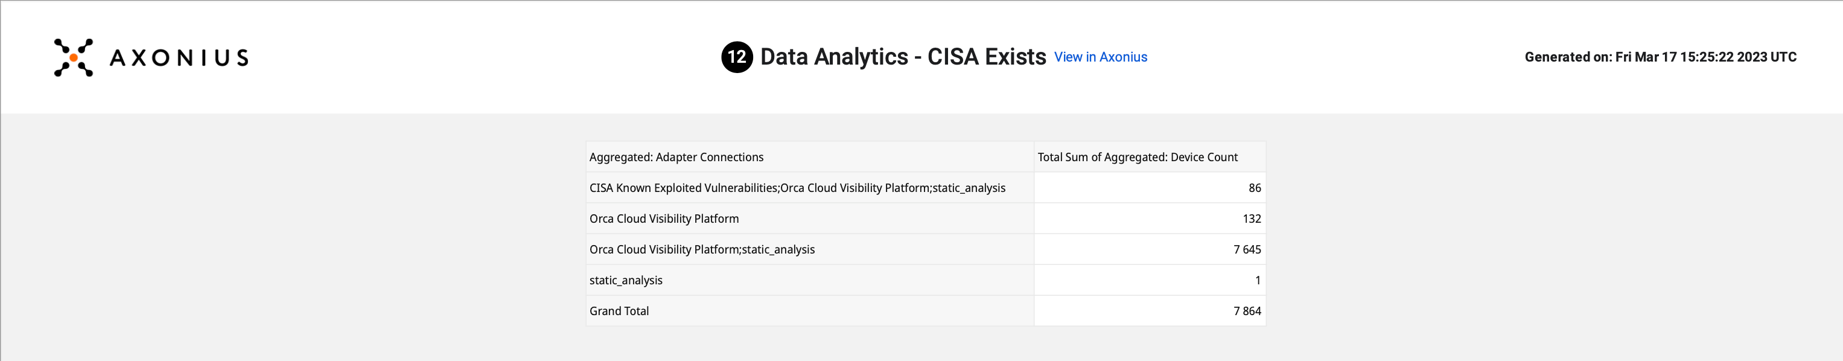Click the device count value 7 645
The image size is (1843, 361).
pos(1247,249)
